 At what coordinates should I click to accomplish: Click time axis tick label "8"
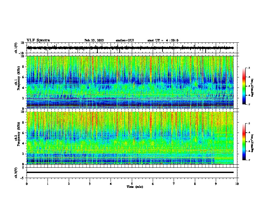[x=195, y=184]
